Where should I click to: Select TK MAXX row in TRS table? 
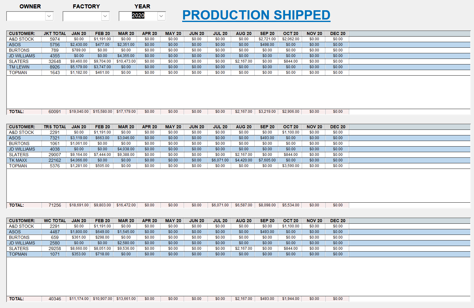tap(18, 160)
